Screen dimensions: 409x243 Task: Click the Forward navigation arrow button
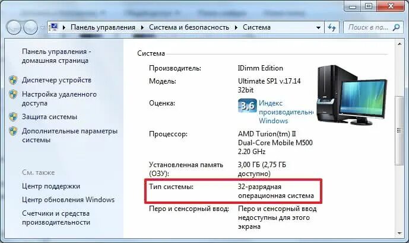click(x=30, y=27)
